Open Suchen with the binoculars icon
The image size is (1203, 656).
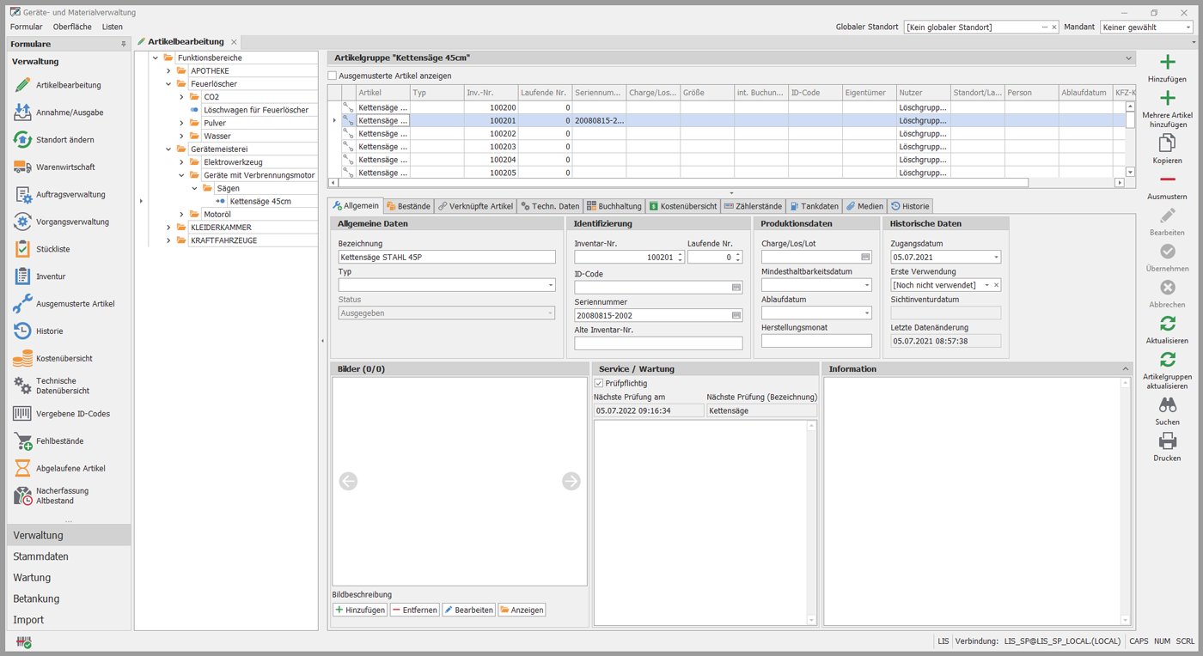coord(1167,405)
